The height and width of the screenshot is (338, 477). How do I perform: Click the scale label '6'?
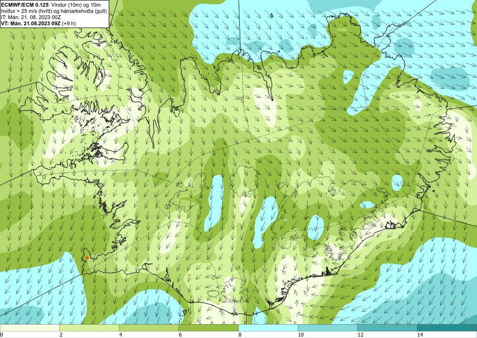coord(180,335)
